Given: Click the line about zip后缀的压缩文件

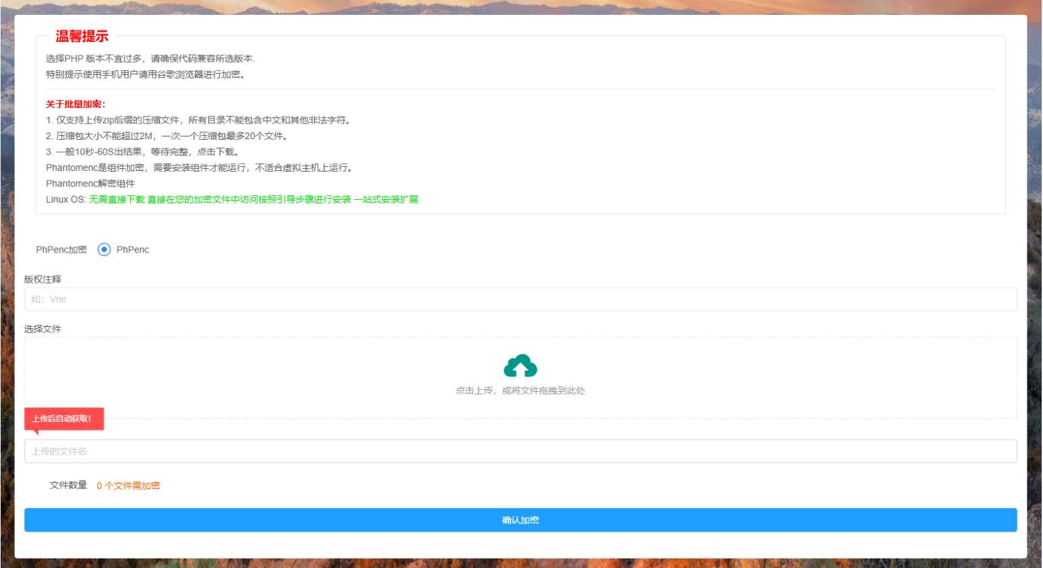Looking at the screenshot, I should coord(198,120).
